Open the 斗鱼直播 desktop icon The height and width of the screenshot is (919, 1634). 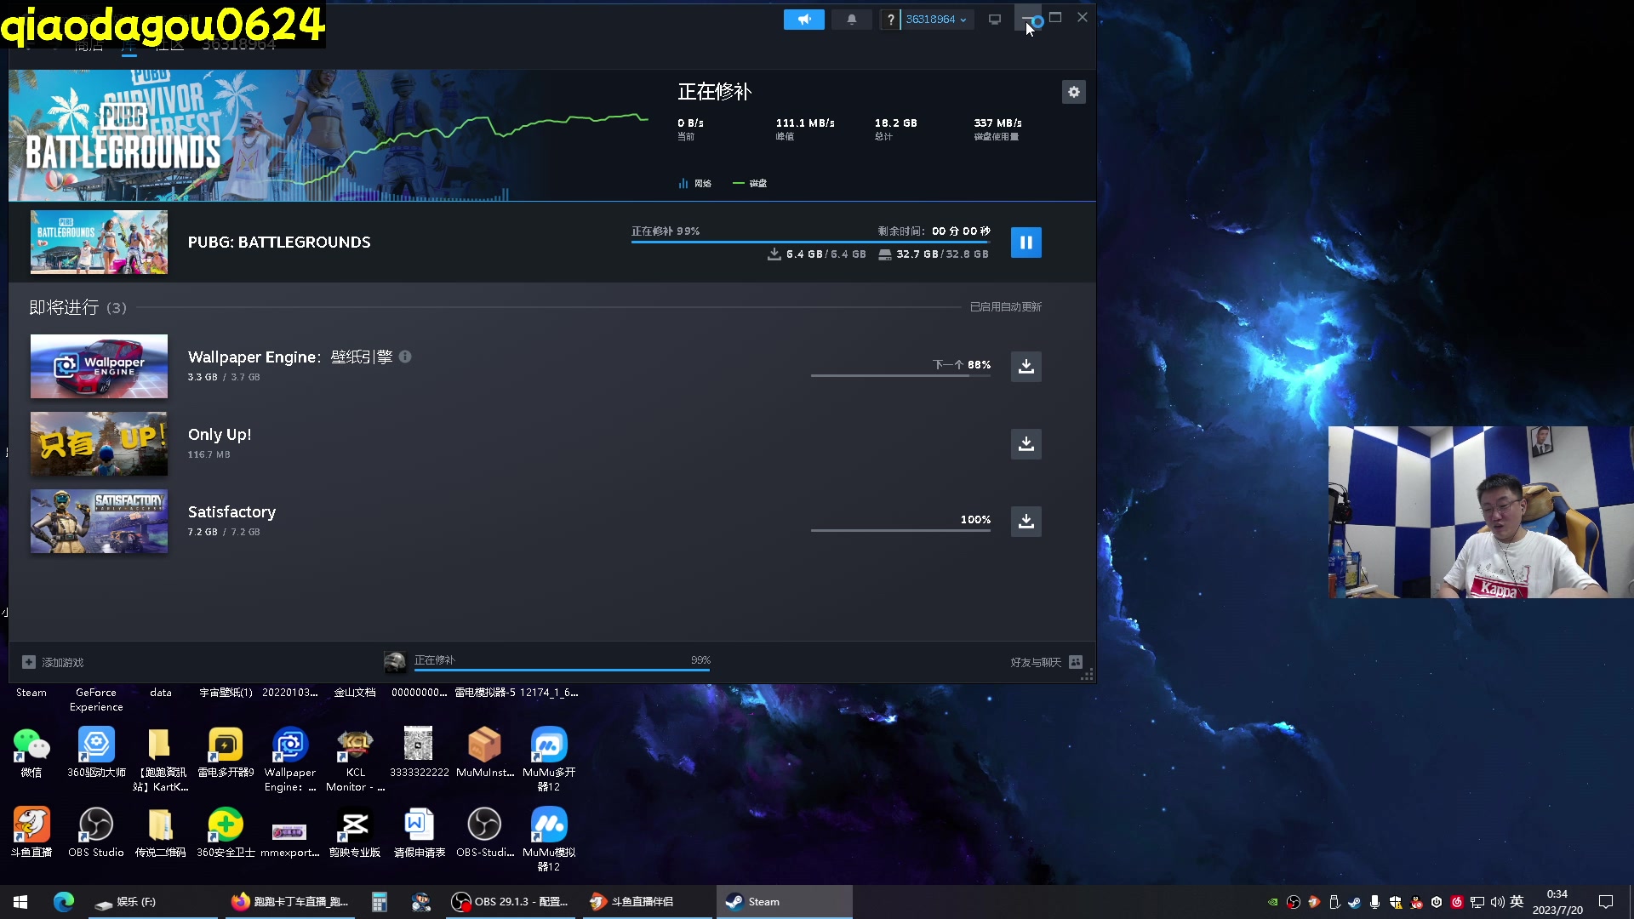point(31,833)
